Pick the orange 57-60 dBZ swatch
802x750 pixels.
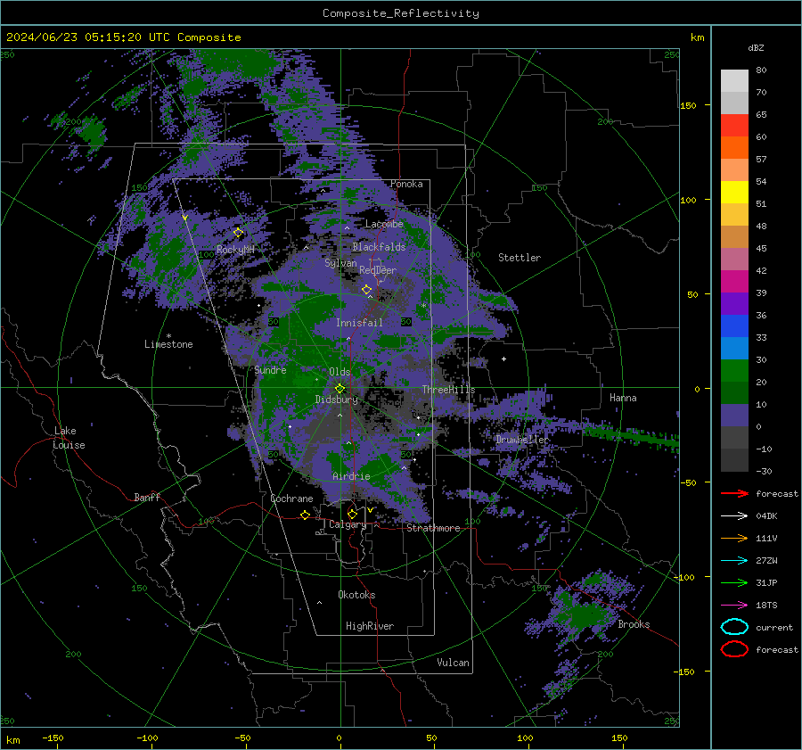coord(734,148)
